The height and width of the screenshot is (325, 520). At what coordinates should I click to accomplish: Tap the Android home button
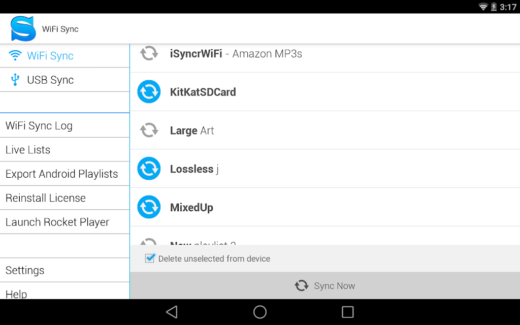[259, 312]
